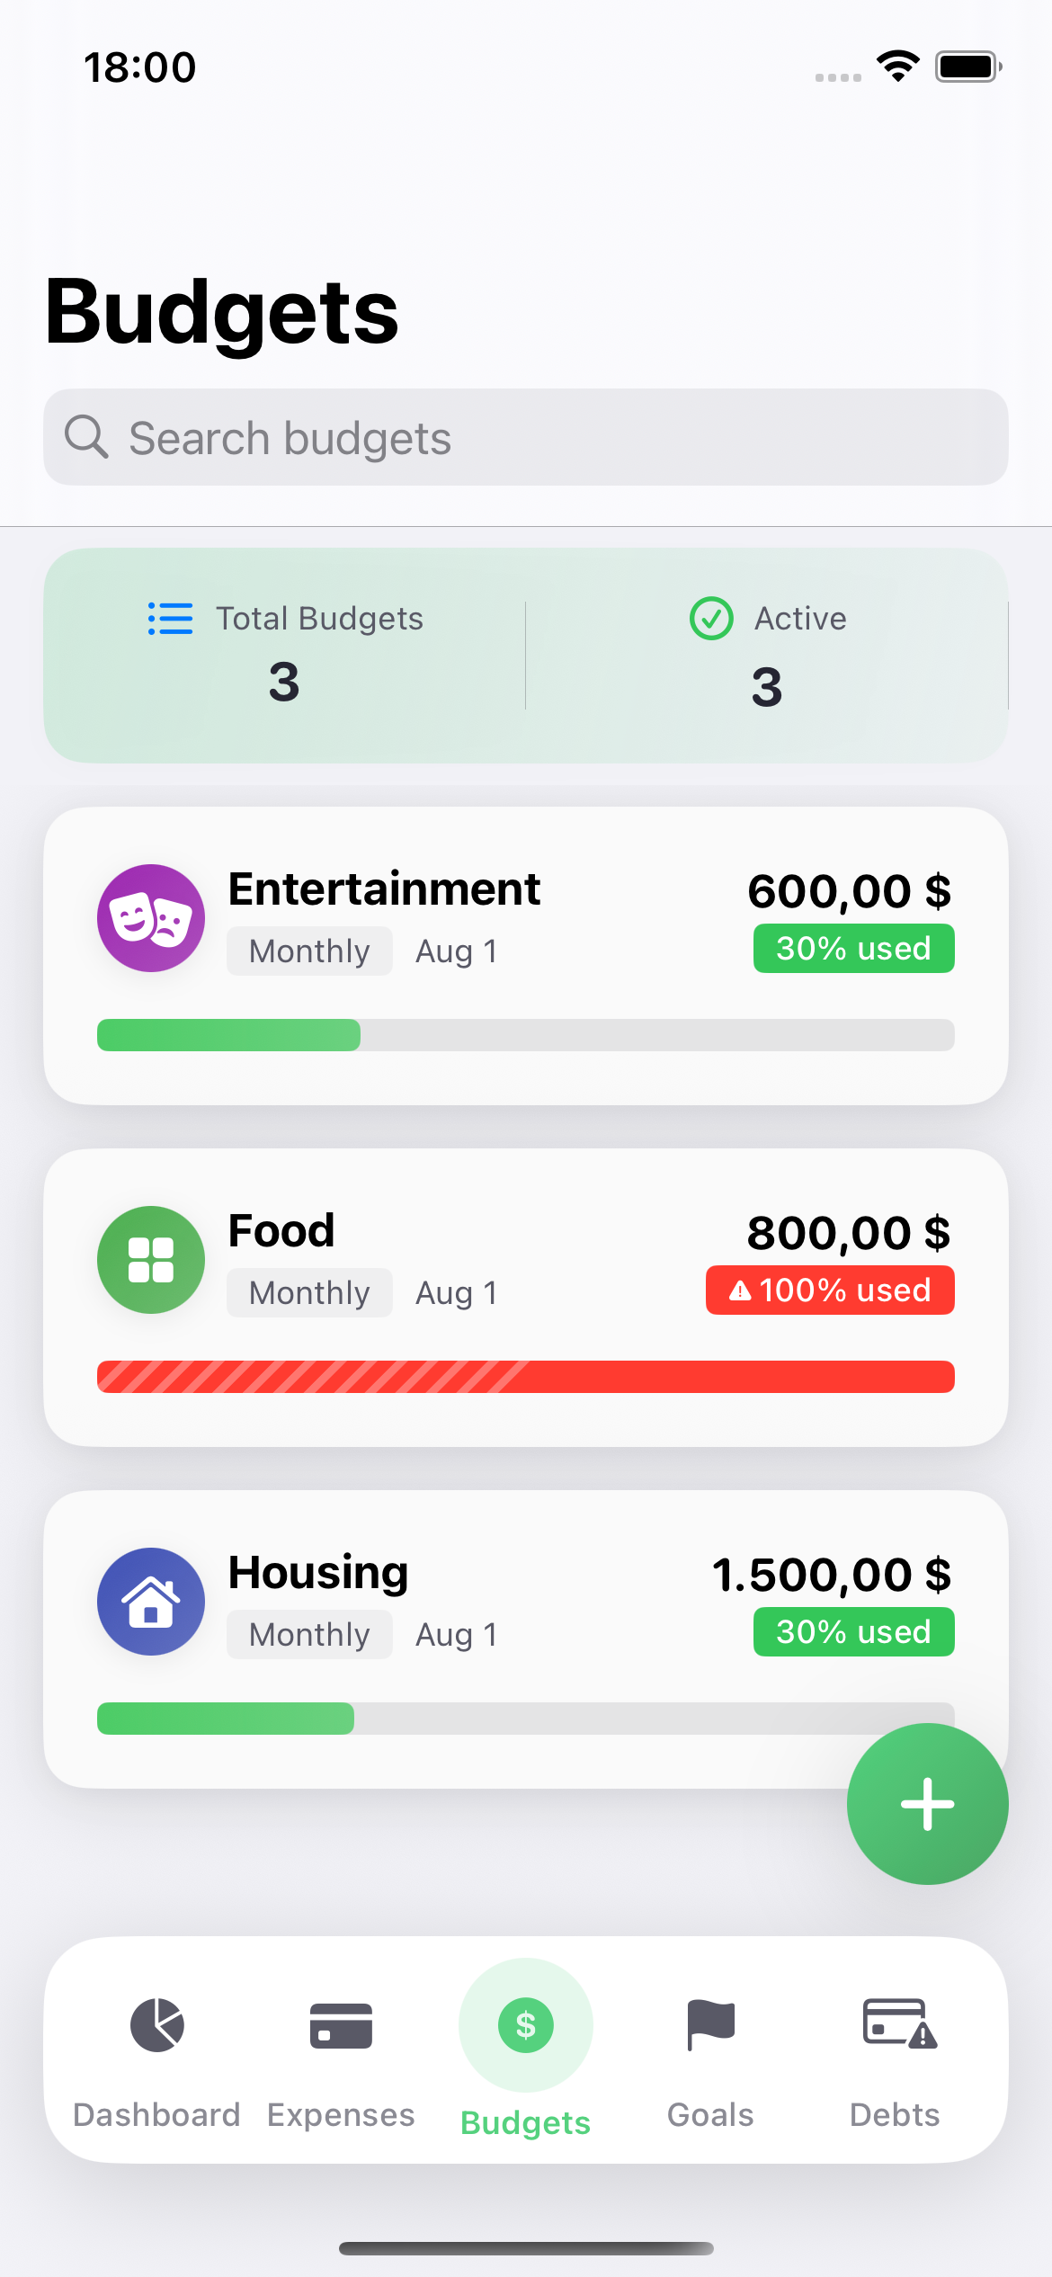
Task: Tap the Food red progress bar
Action: tap(525, 1377)
